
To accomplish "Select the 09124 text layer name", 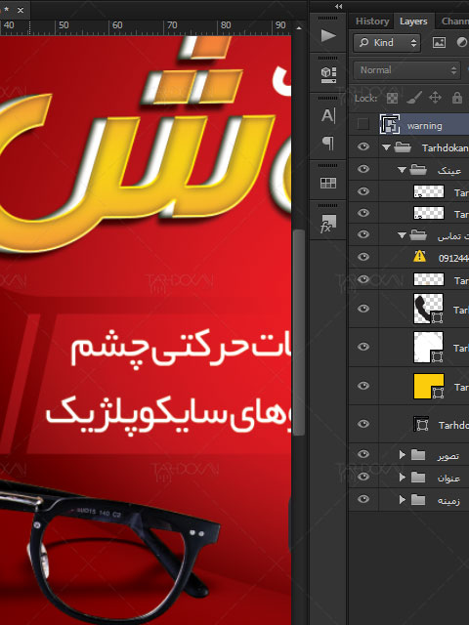I will (x=453, y=258).
